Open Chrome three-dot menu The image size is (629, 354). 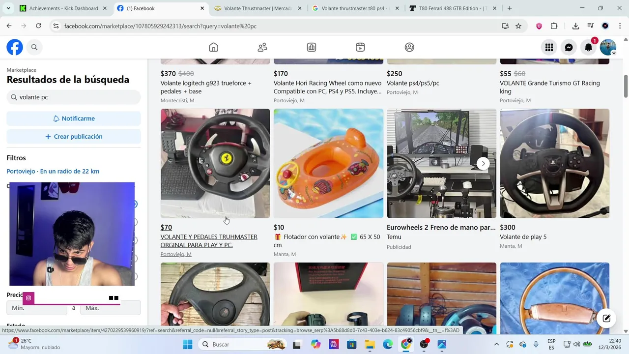620,26
